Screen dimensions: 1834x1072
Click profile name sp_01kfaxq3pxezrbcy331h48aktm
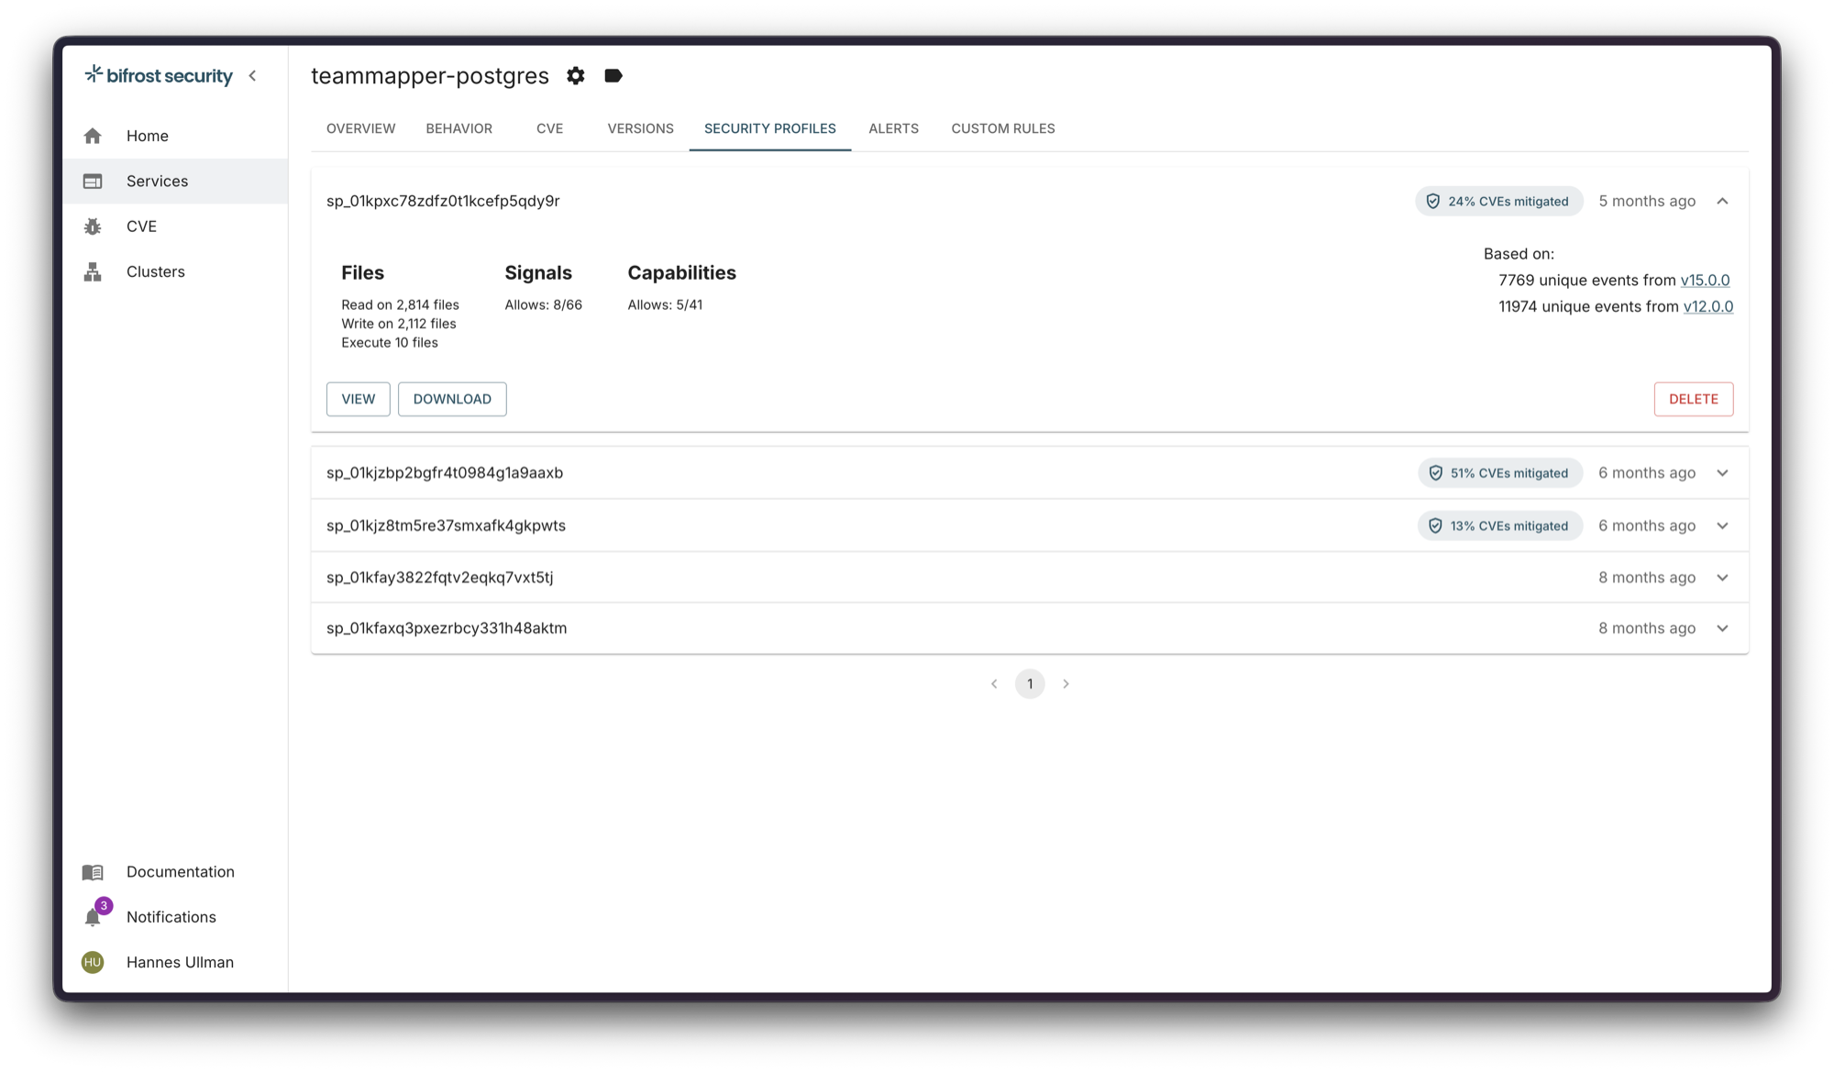click(x=447, y=628)
